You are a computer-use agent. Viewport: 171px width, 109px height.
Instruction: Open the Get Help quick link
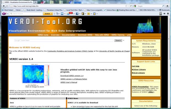pos(136,66)
